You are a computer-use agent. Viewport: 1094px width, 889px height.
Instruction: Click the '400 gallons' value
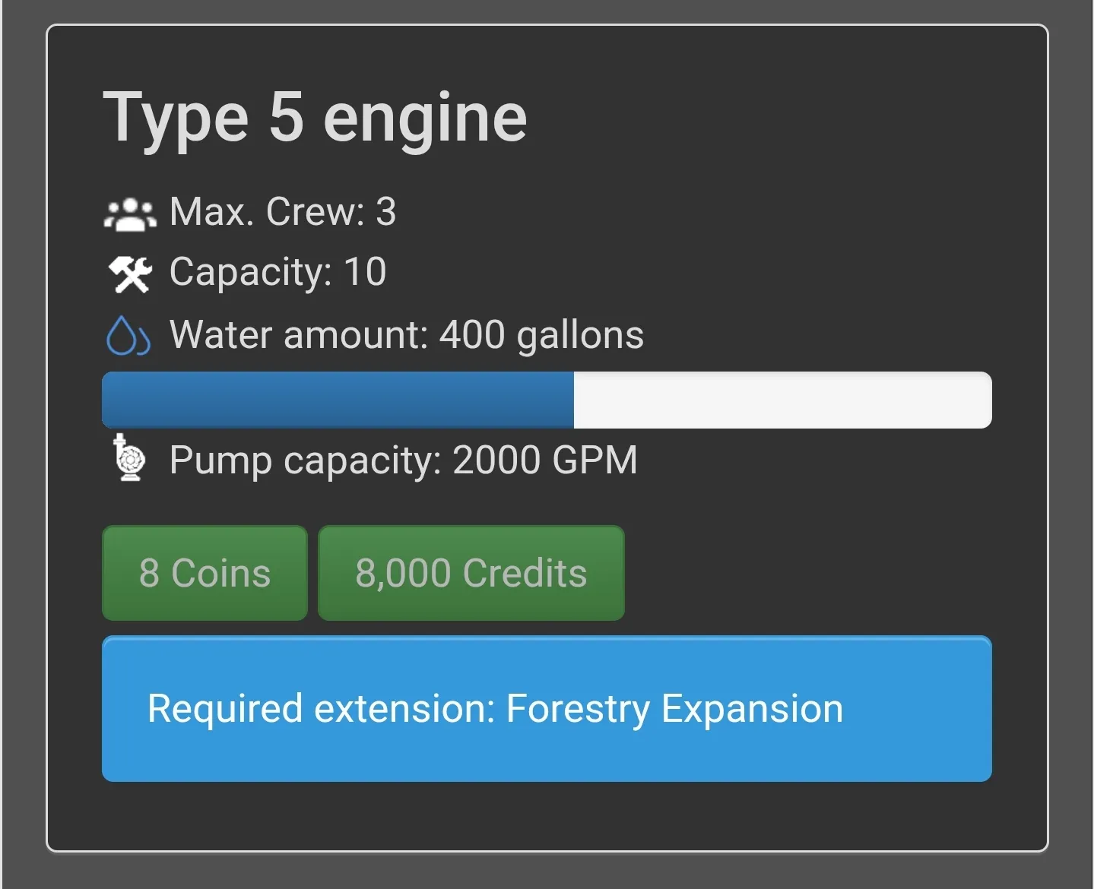(541, 335)
